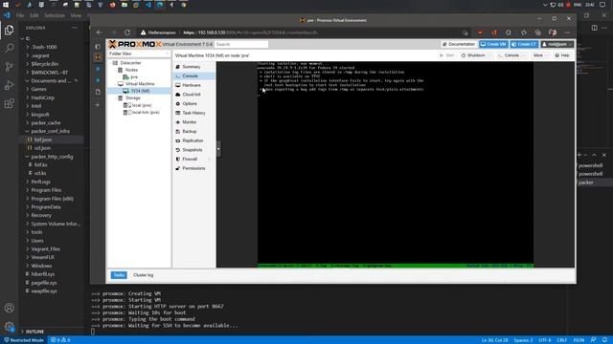613x344 pixels.
Task: Open the Folder View dropdown
Action: (x=139, y=54)
